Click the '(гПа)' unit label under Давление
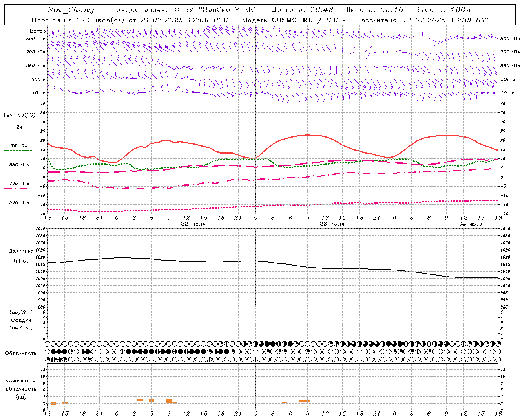The image size is (522, 417). click(21, 261)
